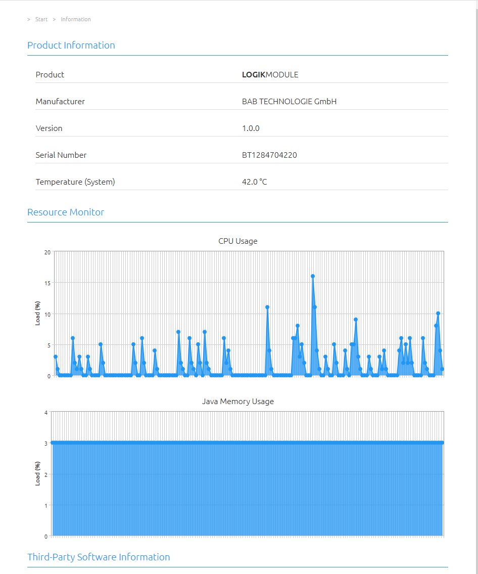Click the Product Information section heading

click(71, 46)
